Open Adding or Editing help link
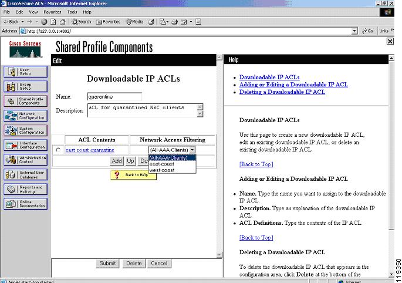Viewport: 402px width, 283px height. (293, 85)
